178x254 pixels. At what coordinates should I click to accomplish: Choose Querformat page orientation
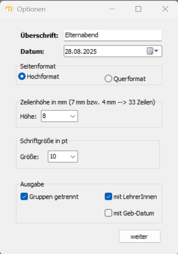(108, 79)
